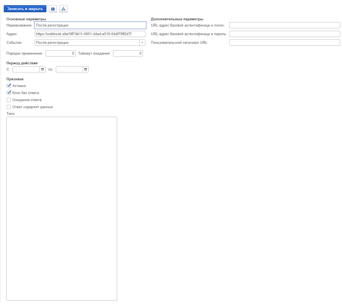
Task: Click the Тело label
Action: [11, 114]
